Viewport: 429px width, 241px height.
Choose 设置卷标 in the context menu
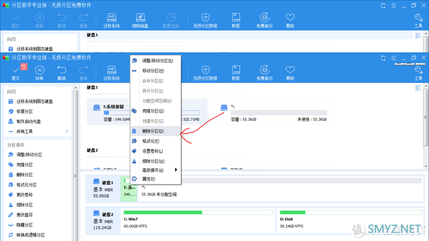[x=155, y=151]
